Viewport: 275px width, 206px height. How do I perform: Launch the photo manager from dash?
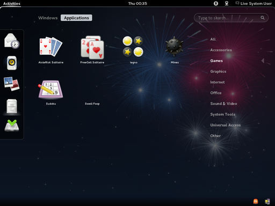tap(12, 84)
